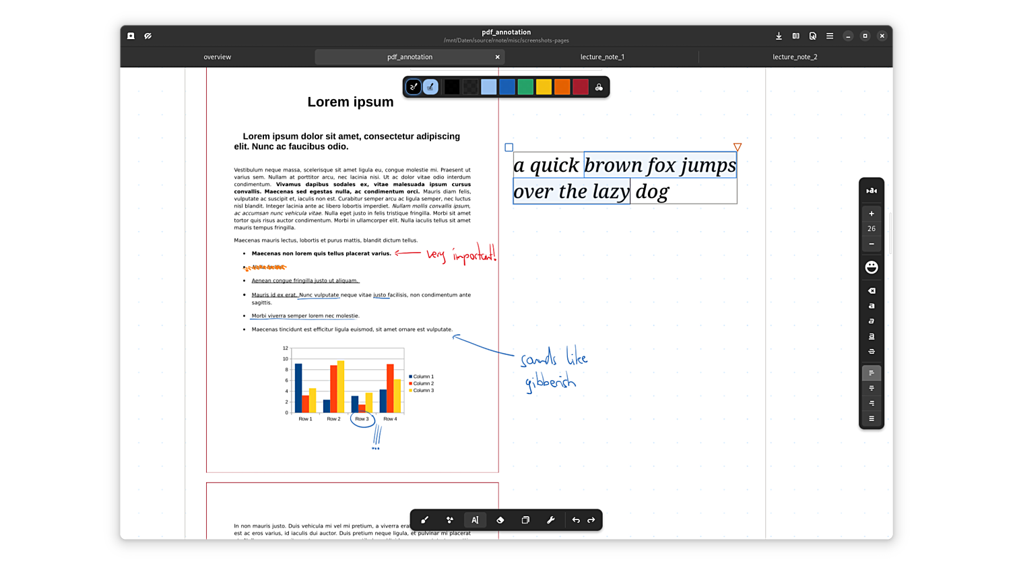Select the Typewriter text tool

[x=475, y=520]
